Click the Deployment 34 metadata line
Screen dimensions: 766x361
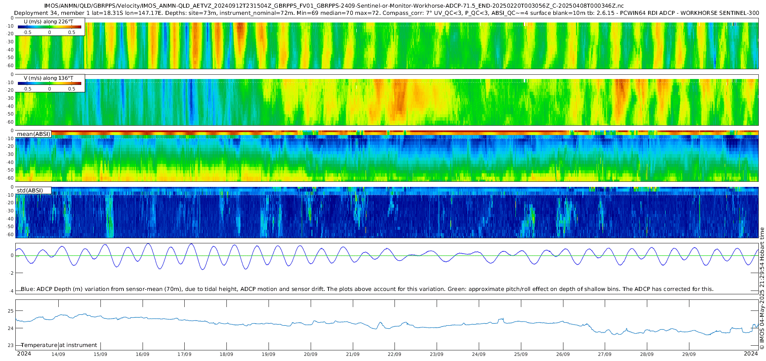(x=386, y=13)
